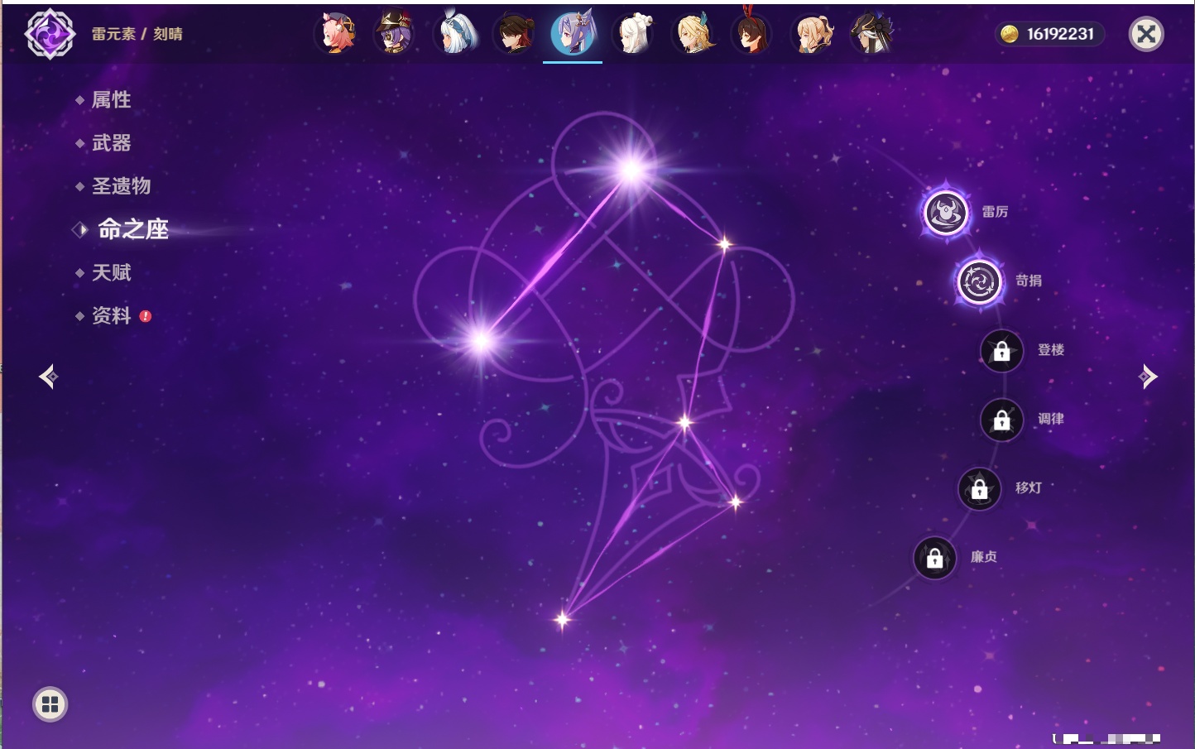
Task: Select the white-haired avatar with hair bun
Action: click(x=632, y=34)
